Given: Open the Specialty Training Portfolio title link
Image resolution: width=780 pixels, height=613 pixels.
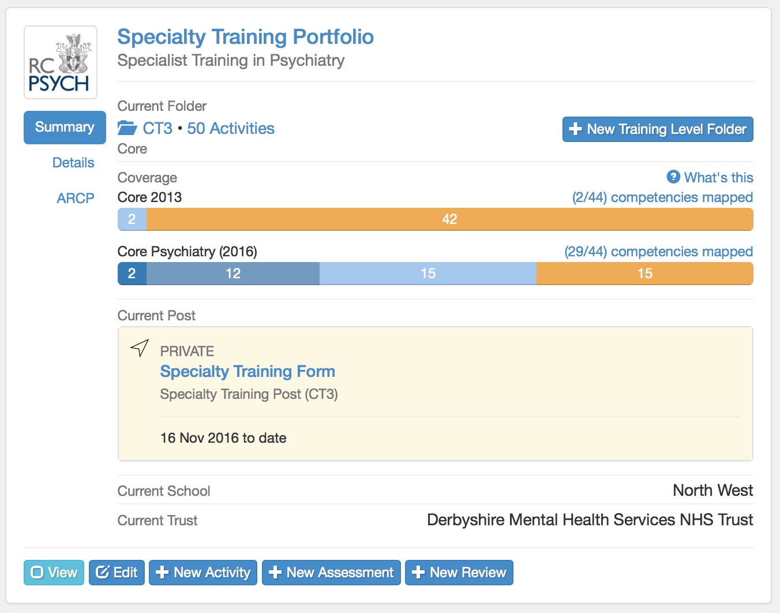Looking at the screenshot, I should tap(245, 37).
